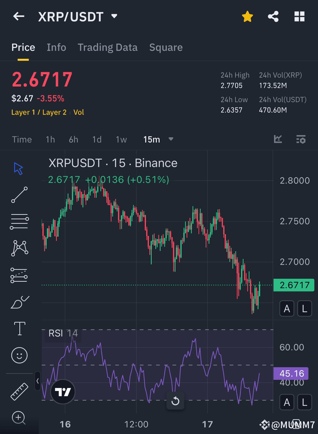Select the XABCD pattern tool
Image resolution: width=318 pixels, height=434 pixels.
coord(20,248)
